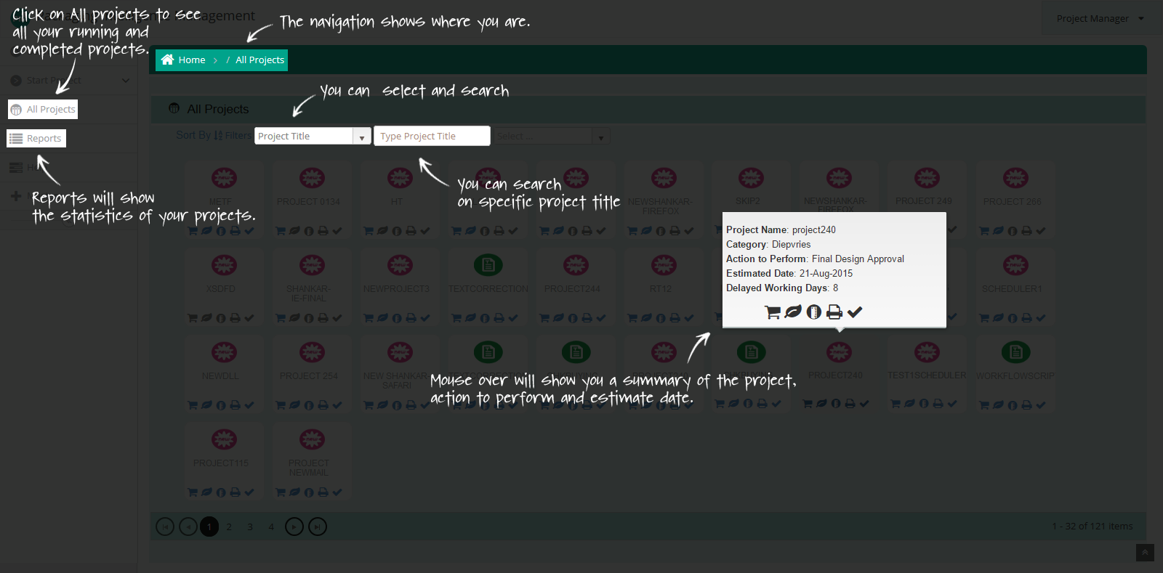Go to previous page in pagination
Screen dimensions: 1163x573
(188, 527)
